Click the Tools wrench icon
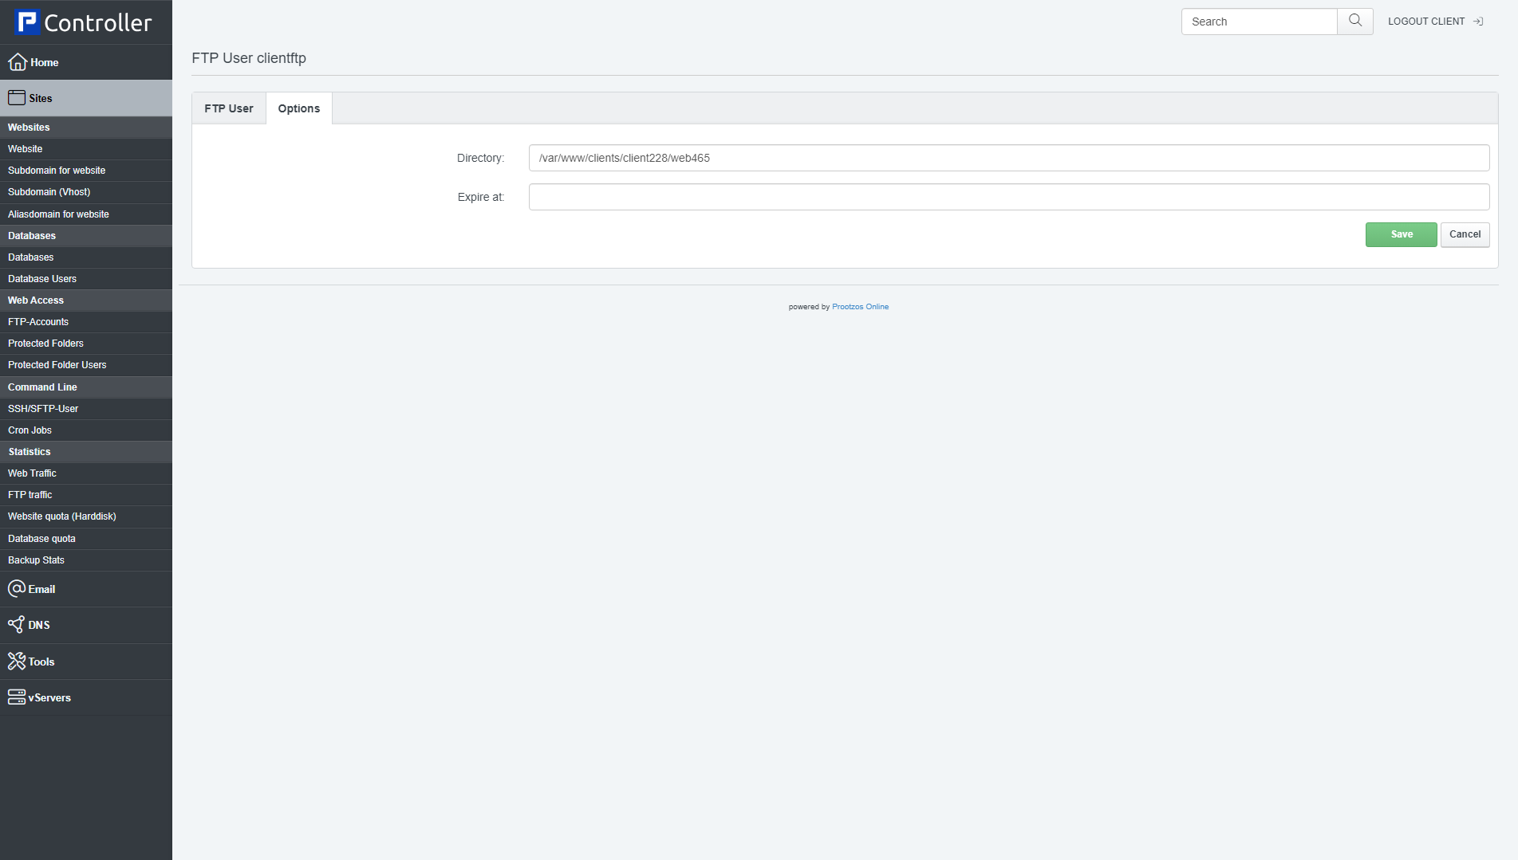The width and height of the screenshot is (1518, 860). click(x=17, y=662)
